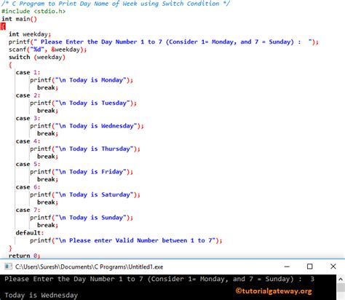Click the console window application icon
Image resolution: width=345 pixels, height=300 pixels.
(8, 267)
